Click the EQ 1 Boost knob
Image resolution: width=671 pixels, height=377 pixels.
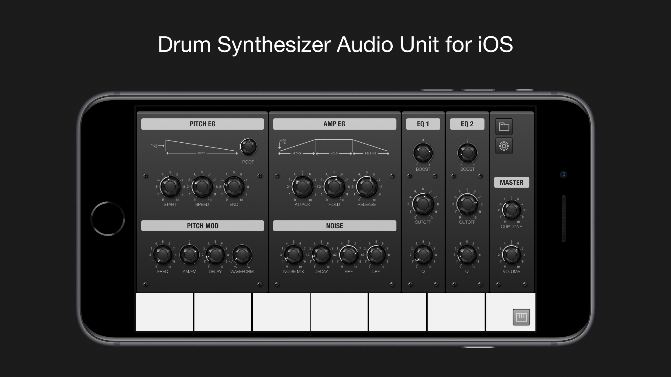423,153
